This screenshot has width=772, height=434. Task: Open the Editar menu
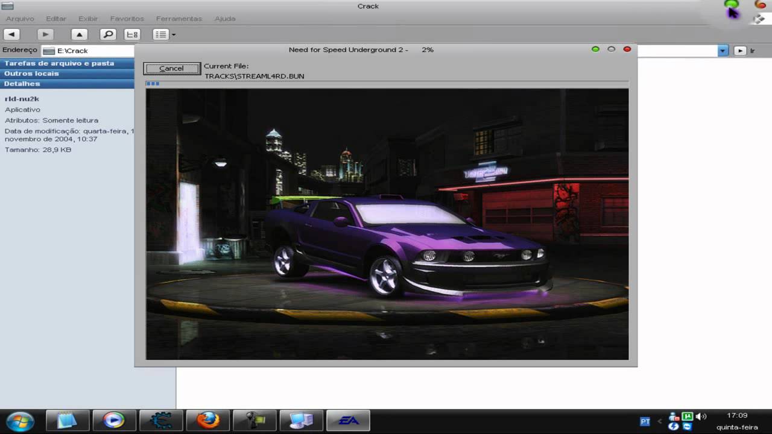(x=56, y=19)
